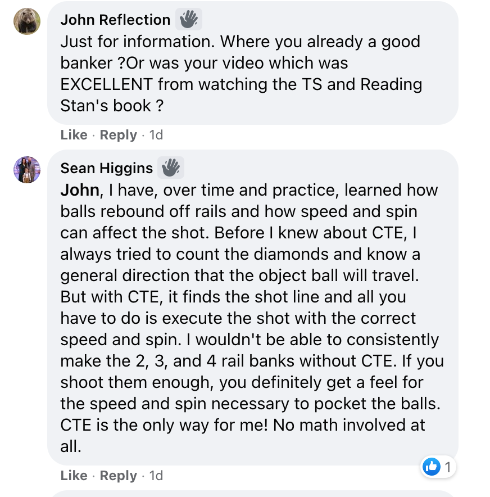Image resolution: width=490 pixels, height=497 pixels.
Task: Click the wave badge beside Sean Higgins
Action: [171, 168]
